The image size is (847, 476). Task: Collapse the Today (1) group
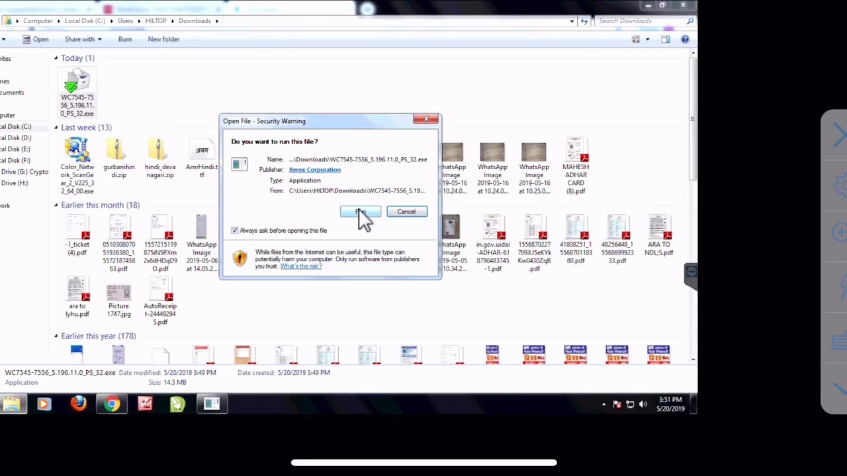click(x=56, y=58)
